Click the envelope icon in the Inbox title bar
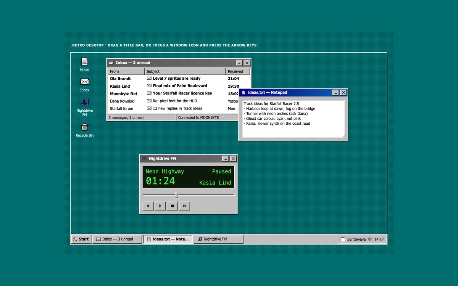 111,63
